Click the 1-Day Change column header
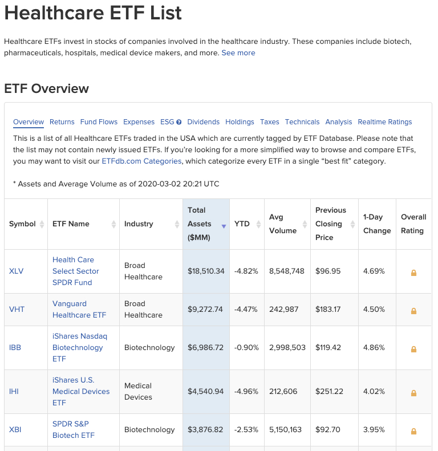 click(377, 224)
